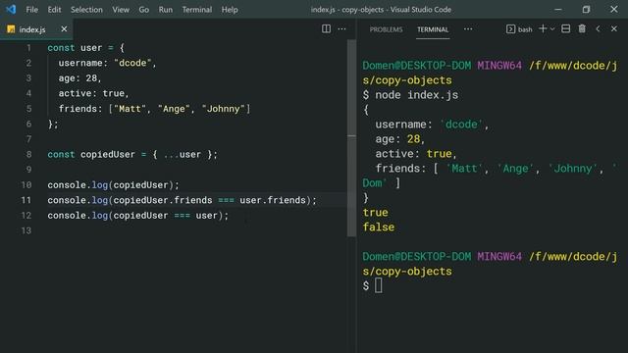This screenshot has width=628, height=353.
Task: Show more panel tabs ellipsis
Action: point(468,28)
